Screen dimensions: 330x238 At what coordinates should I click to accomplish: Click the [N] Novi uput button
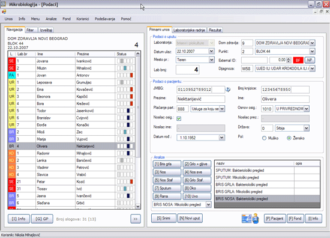(x=190, y=218)
